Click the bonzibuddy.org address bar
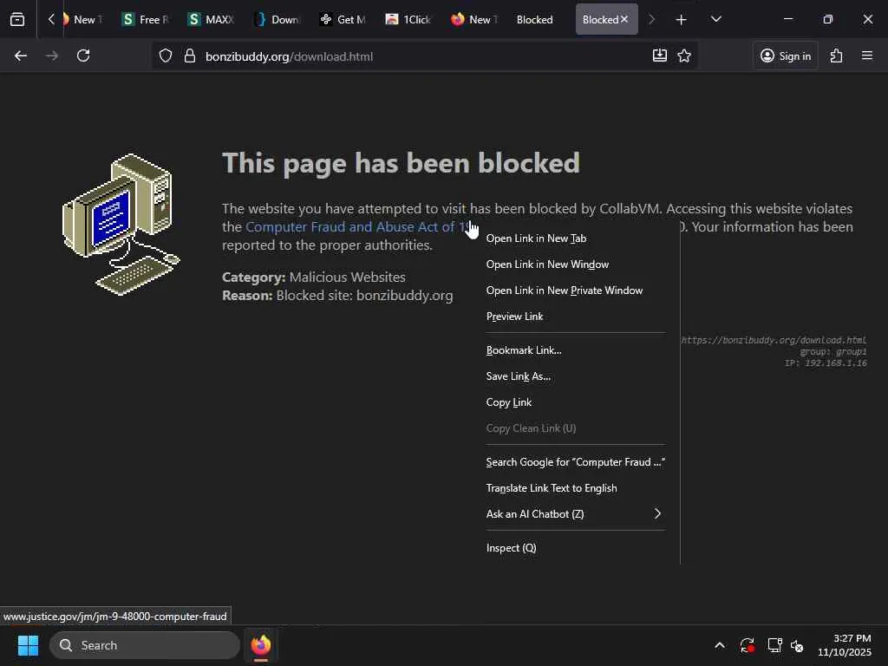This screenshot has height=666, width=888. pyautogui.click(x=425, y=56)
